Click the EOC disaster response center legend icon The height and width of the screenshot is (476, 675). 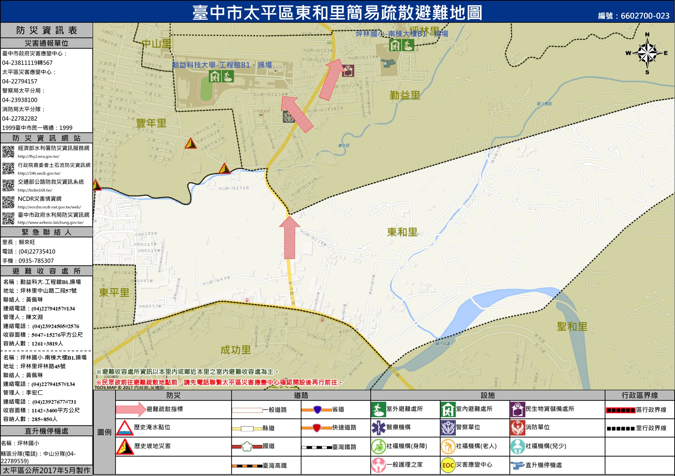coord(448,465)
